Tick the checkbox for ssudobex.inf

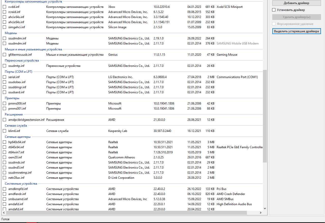pos(4,82)
